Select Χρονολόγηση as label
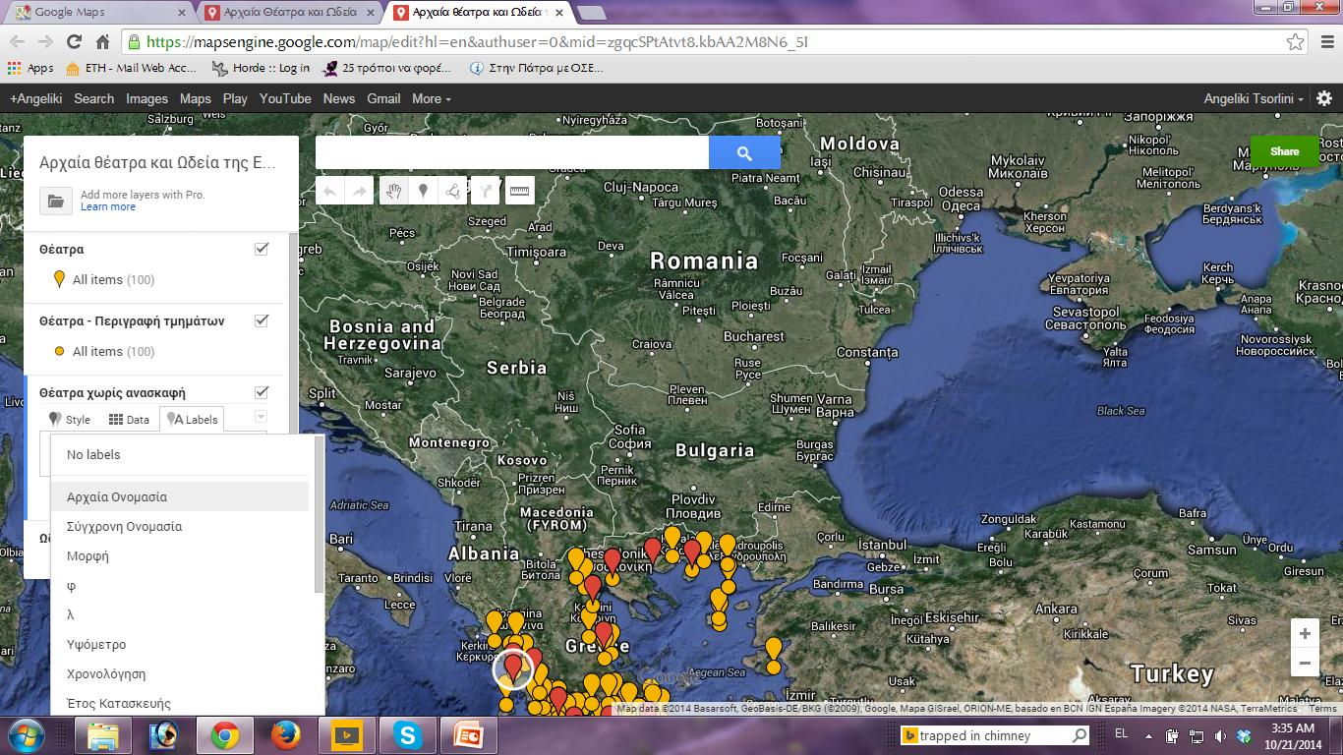 point(180,674)
